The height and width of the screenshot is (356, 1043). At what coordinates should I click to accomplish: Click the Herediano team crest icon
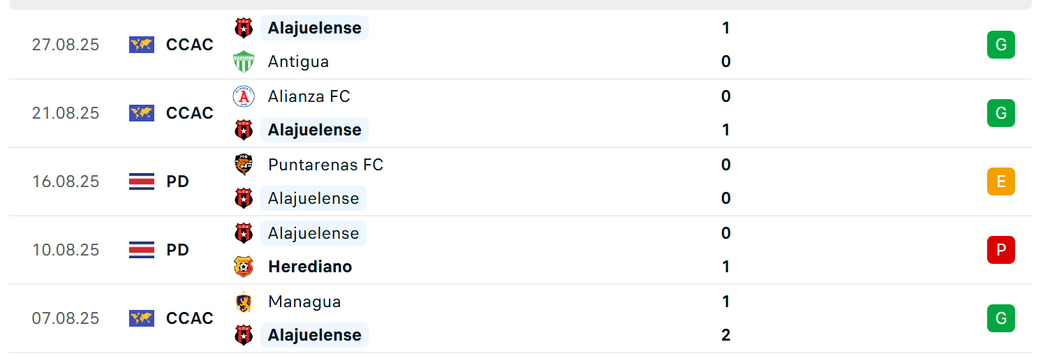(244, 267)
